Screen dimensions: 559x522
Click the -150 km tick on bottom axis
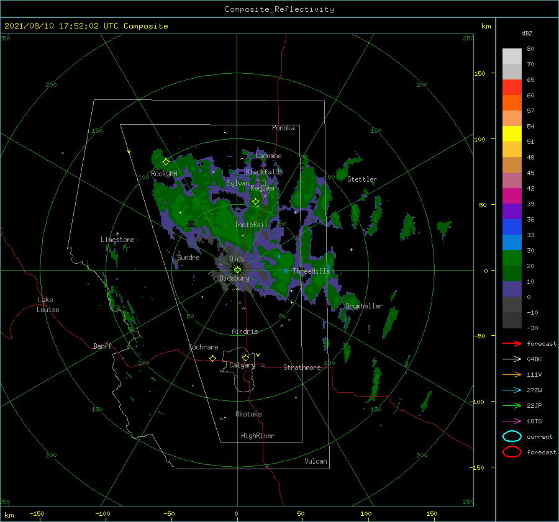click(37, 513)
